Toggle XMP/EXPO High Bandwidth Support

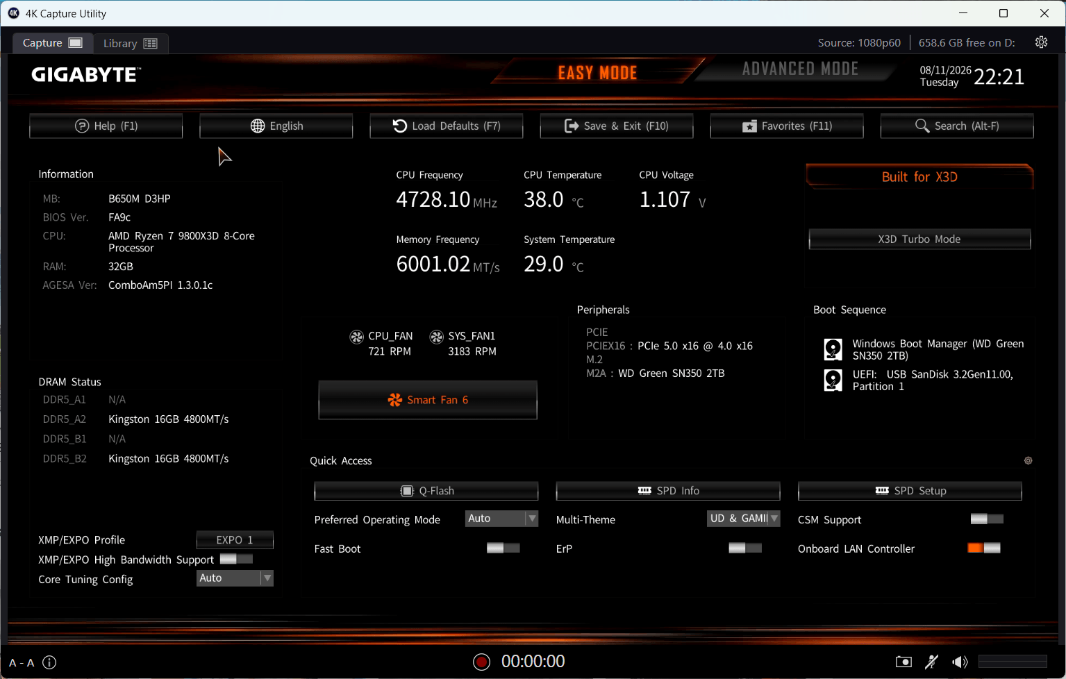pos(236,560)
